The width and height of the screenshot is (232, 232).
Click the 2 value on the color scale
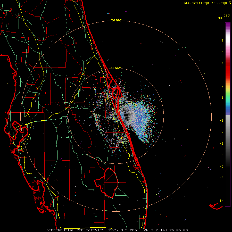coord(222,86)
